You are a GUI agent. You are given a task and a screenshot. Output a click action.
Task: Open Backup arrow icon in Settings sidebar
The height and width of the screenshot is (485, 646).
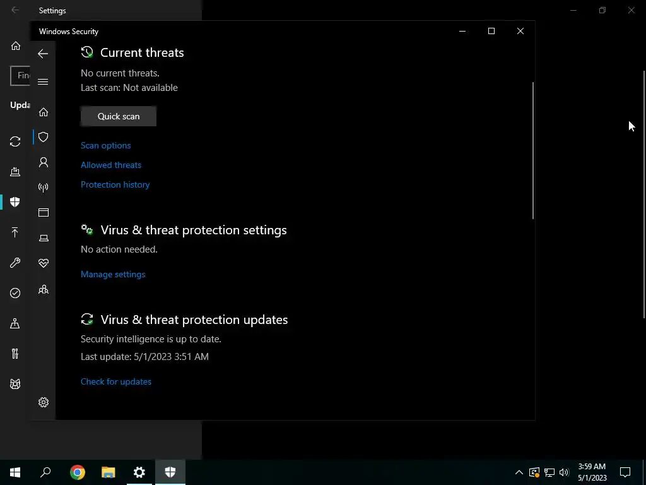(x=15, y=232)
